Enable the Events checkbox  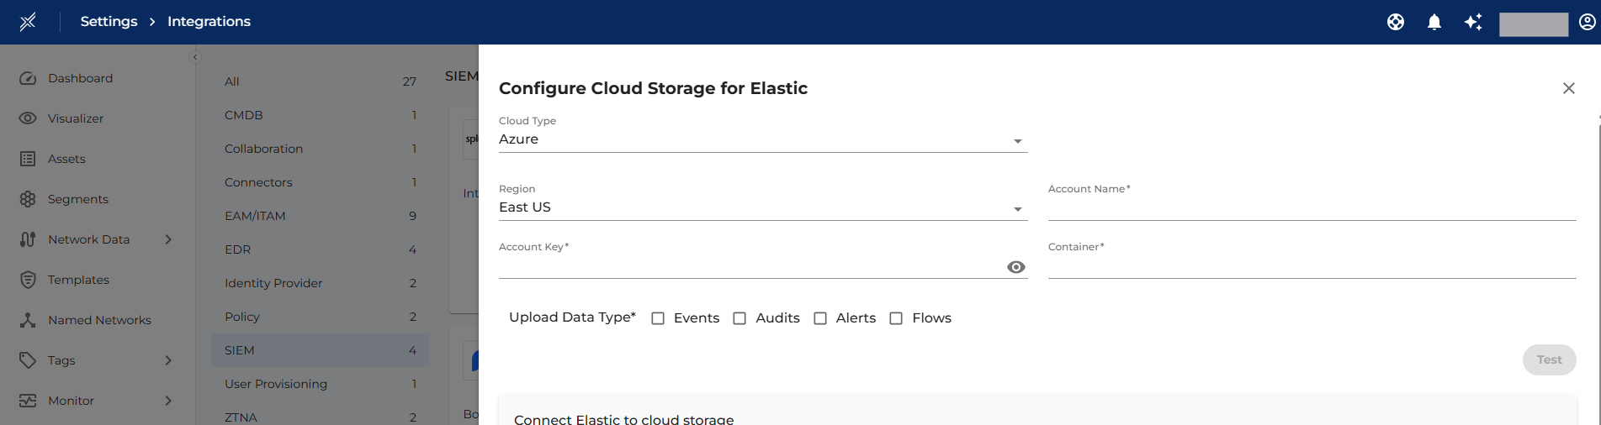coord(658,318)
